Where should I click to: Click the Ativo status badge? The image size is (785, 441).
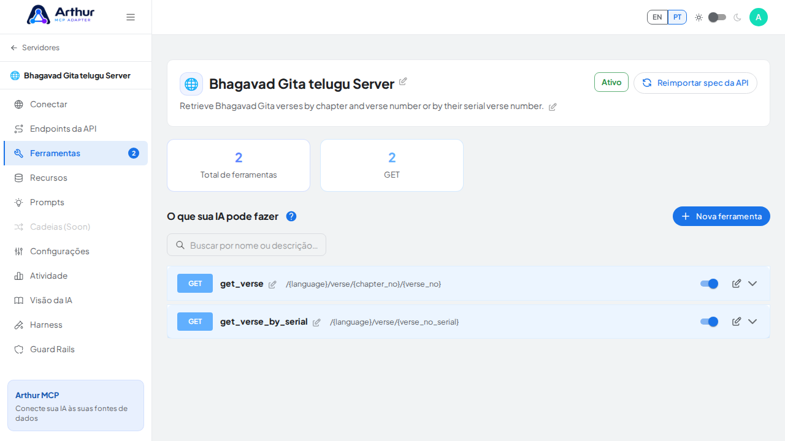click(x=611, y=82)
